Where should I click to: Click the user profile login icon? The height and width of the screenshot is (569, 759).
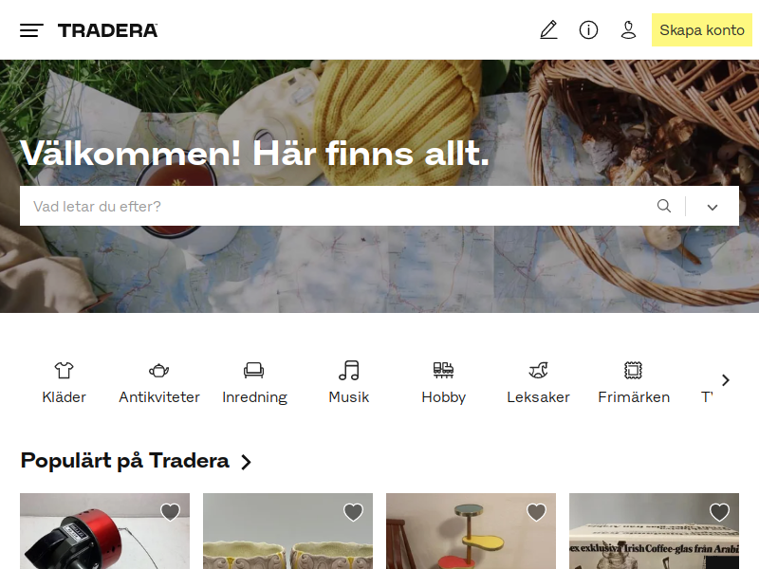pyautogui.click(x=628, y=30)
